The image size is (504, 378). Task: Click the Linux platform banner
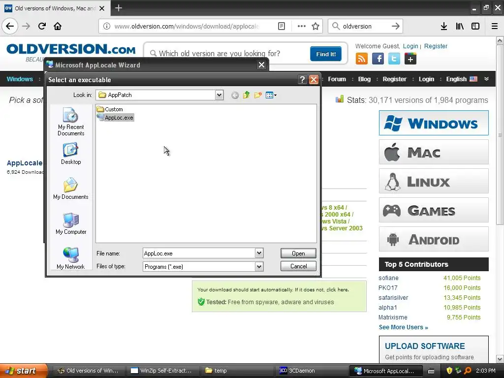click(x=434, y=181)
